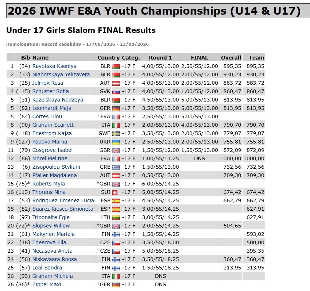
Task: Open Zippel Maxi name link
Action: (46, 284)
